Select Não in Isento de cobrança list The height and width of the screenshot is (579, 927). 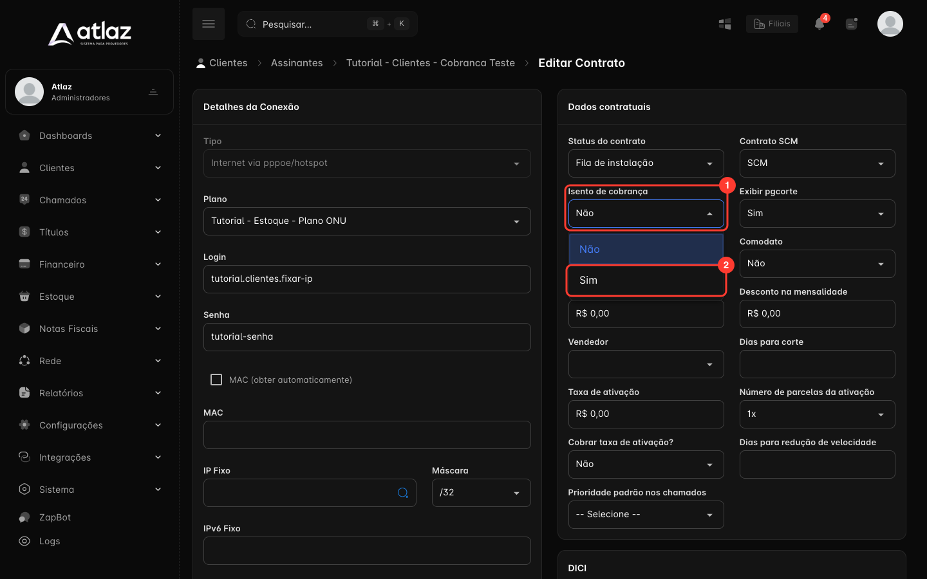tap(646, 250)
